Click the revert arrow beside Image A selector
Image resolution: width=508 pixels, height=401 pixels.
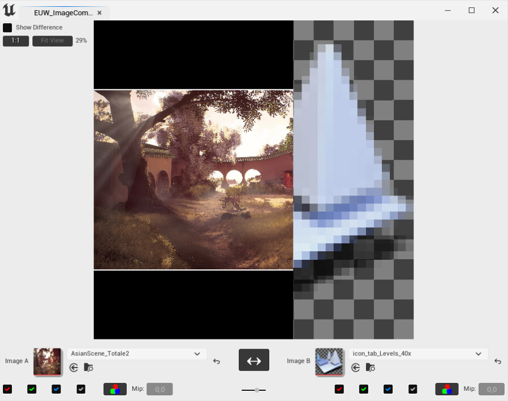(216, 361)
